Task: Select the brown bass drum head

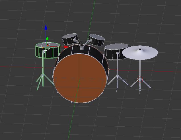Action: [x=80, y=78]
